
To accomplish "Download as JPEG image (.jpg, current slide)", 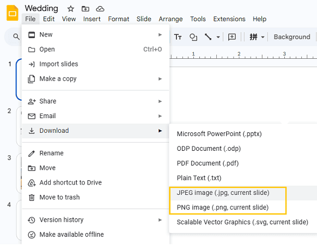I will [x=243, y=193].
